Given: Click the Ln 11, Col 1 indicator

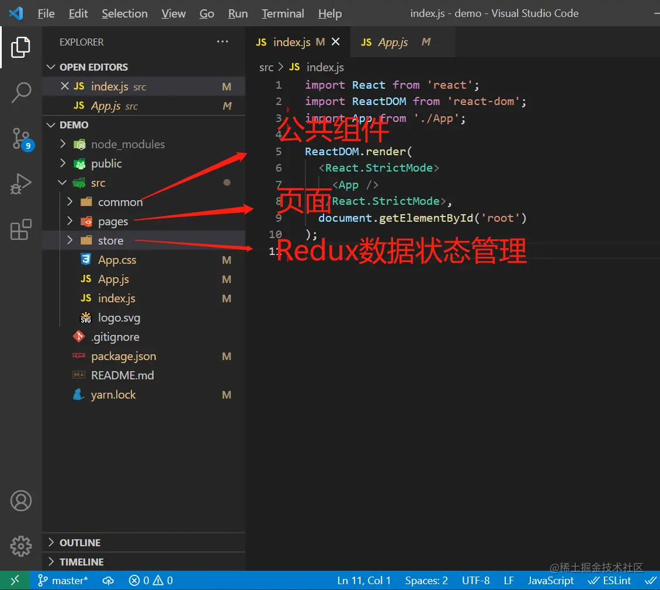Looking at the screenshot, I should [364, 580].
